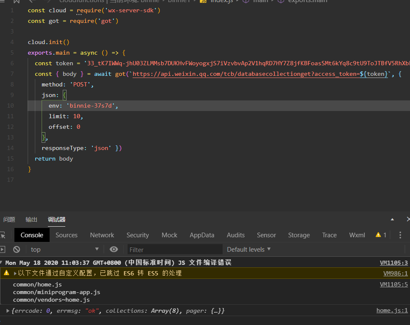Click the token string on line 6
Image resolution: width=410 pixels, height=325 pixels.
click(x=247, y=63)
